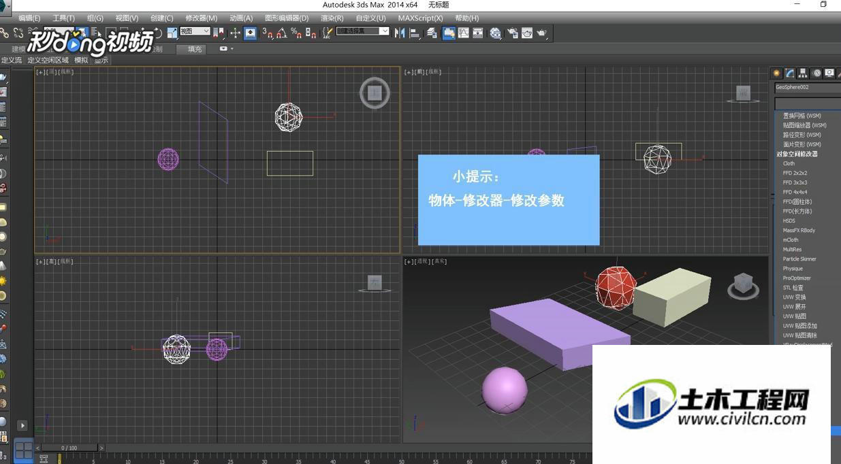
Task: Choose the FFD 4x4x4 modifier
Action: point(795,192)
